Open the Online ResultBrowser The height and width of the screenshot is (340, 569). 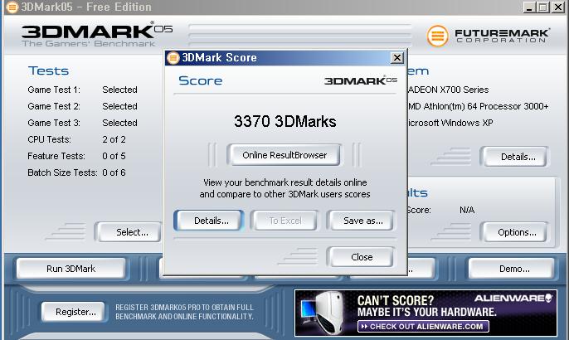[x=284, y=155]
